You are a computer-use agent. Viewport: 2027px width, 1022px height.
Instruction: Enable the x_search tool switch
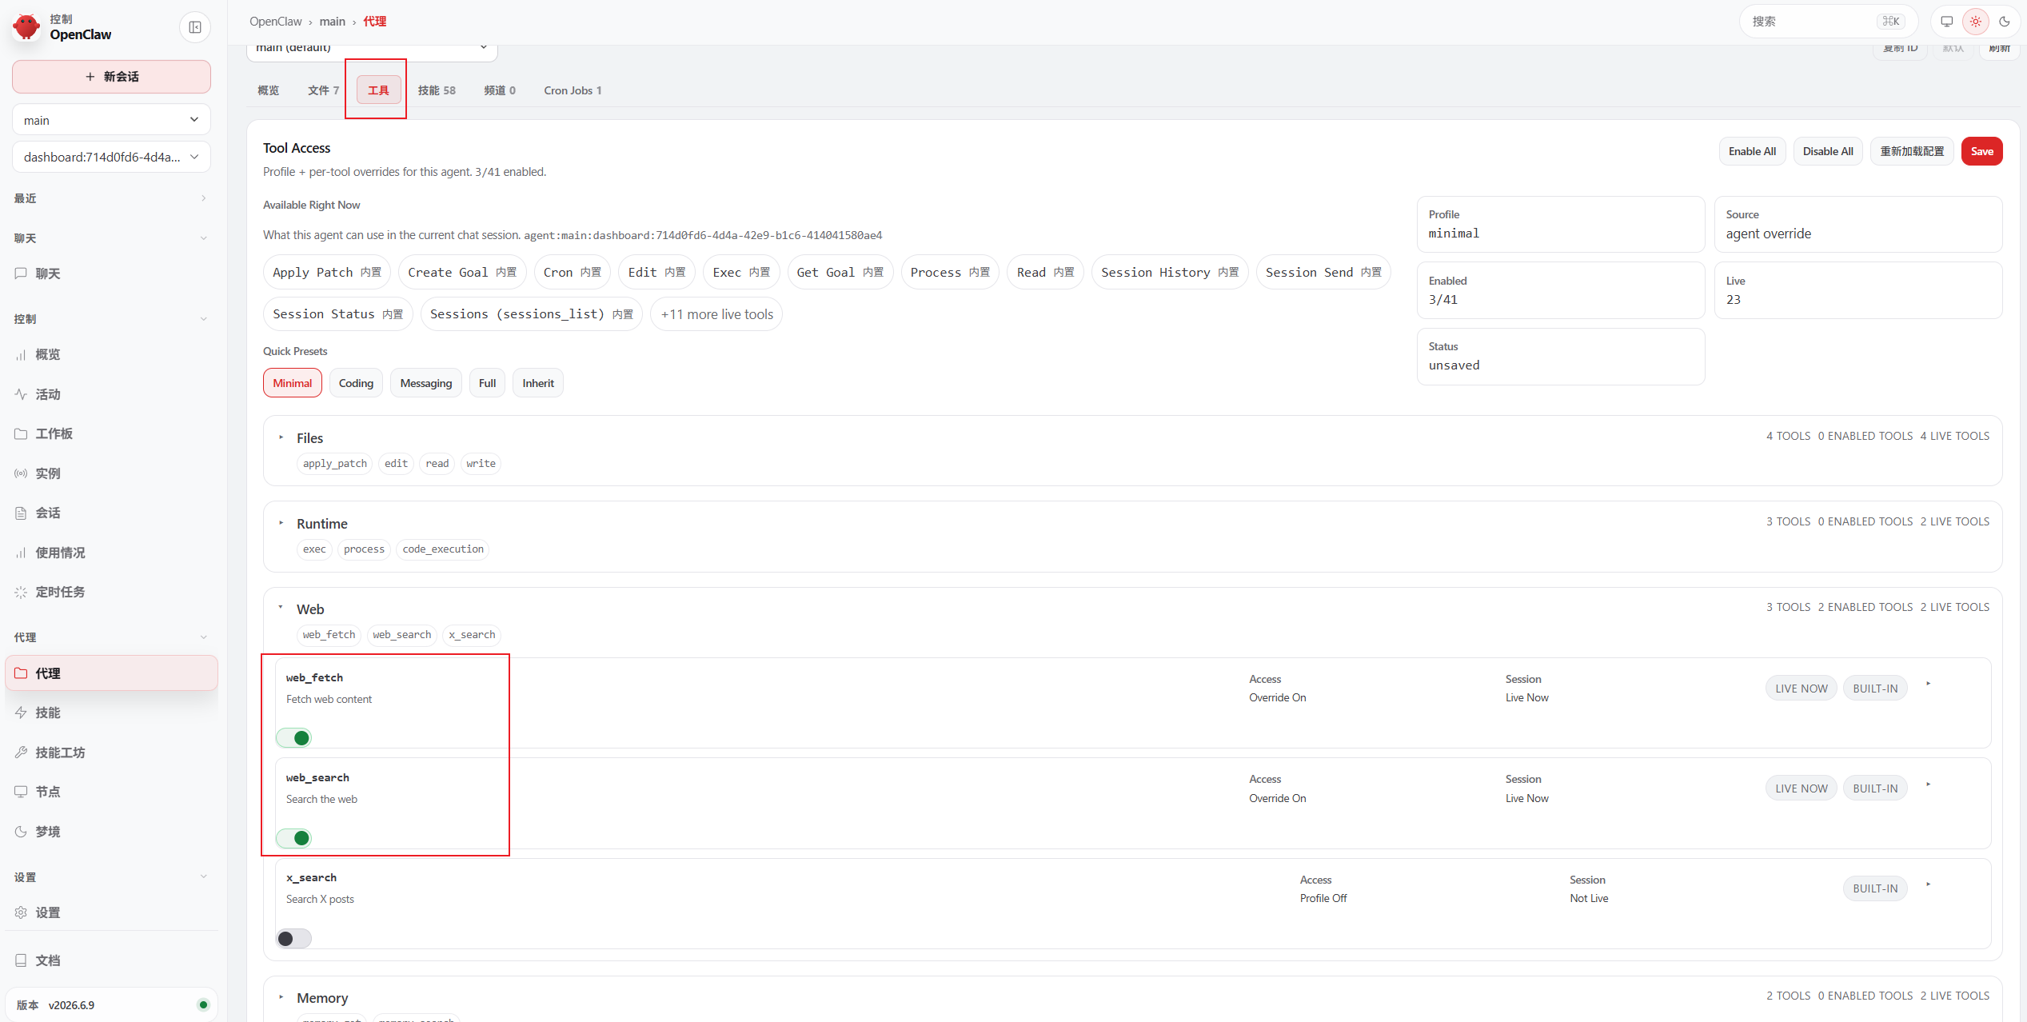click(x=293, y=939)
